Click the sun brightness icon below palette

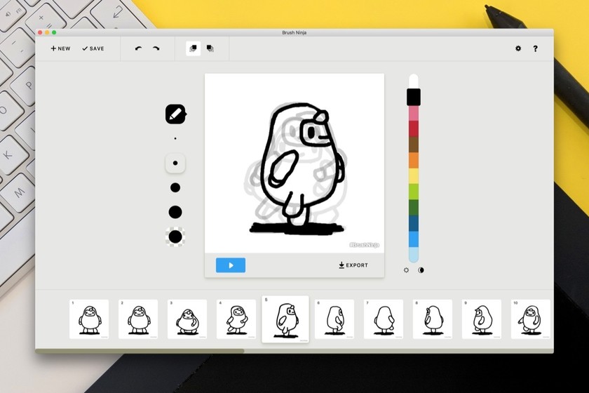coord(406,270)
